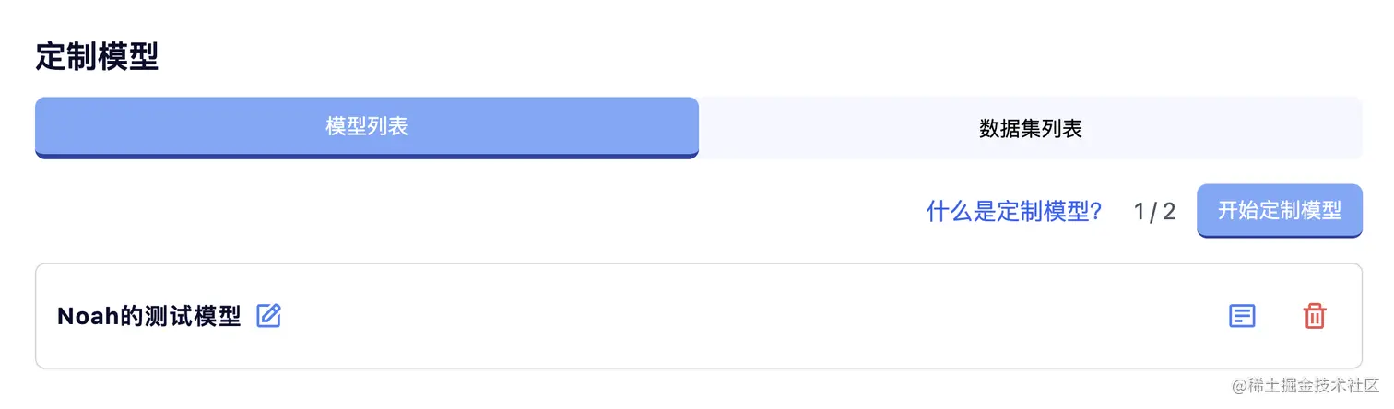Show the dataset list tab
Viewport: 1394px width, 409px height.
[x=1030, y=129]
